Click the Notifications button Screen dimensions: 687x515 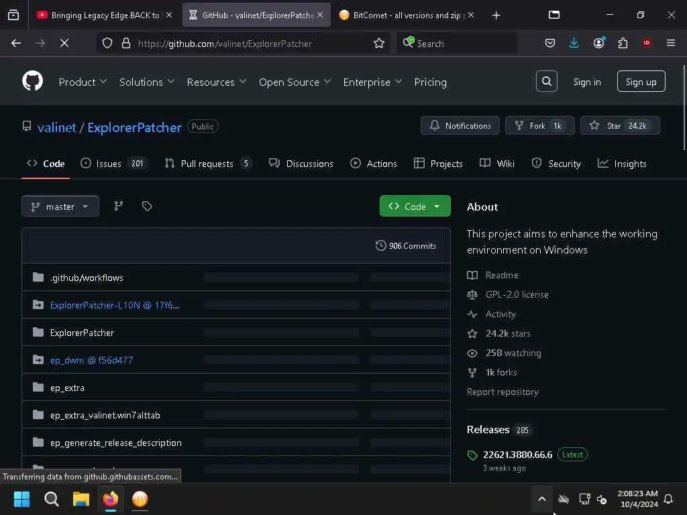(460, 125)
